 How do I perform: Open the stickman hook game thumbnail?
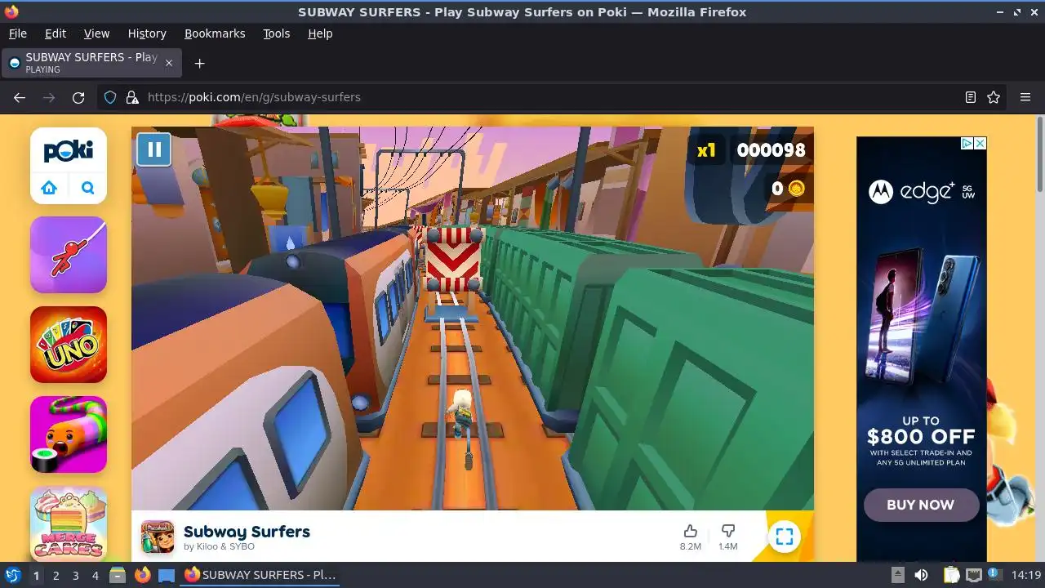click(x=69, y=255)
